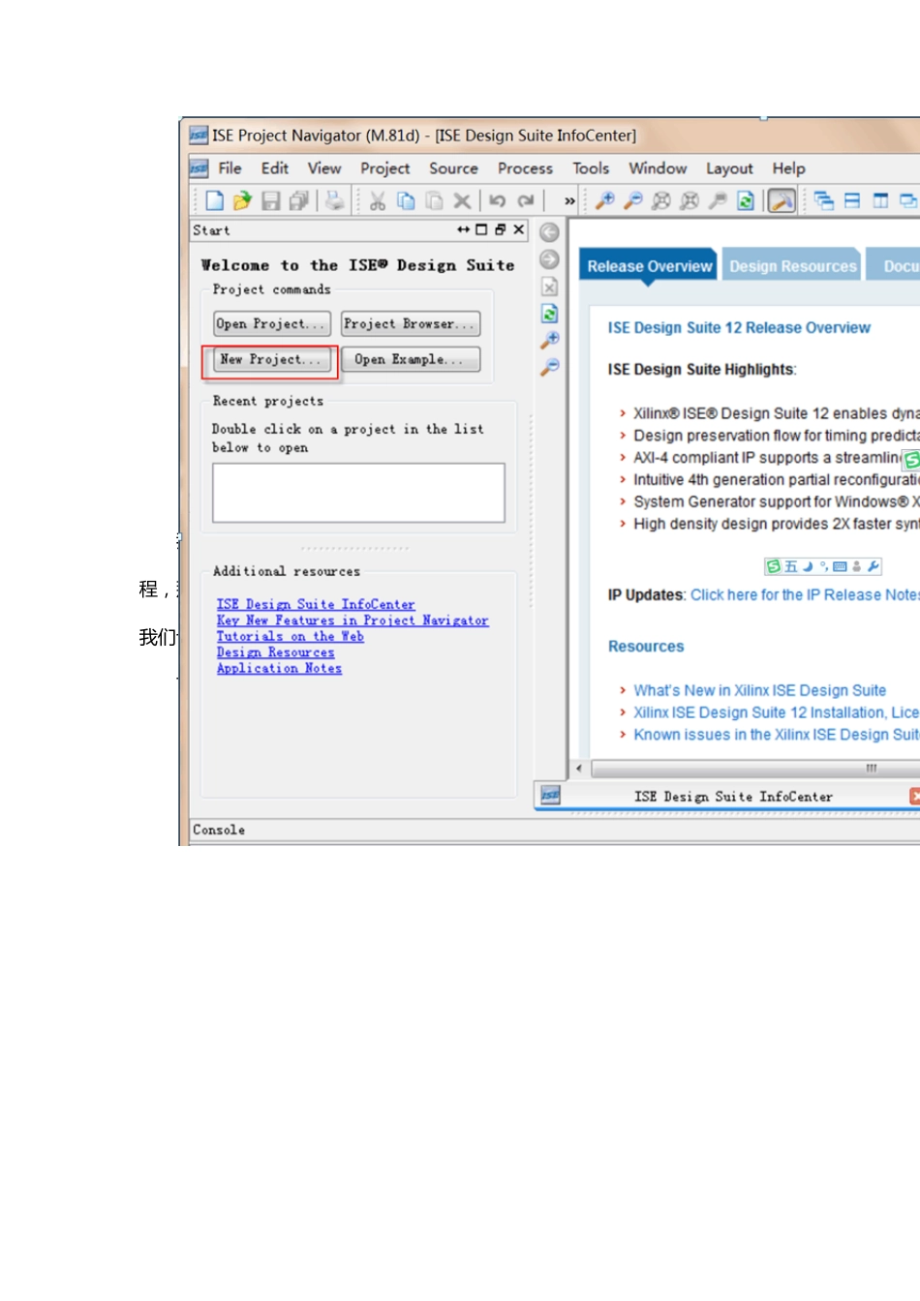
Task: Click the Project Browser... button
Action: (411, 323)
